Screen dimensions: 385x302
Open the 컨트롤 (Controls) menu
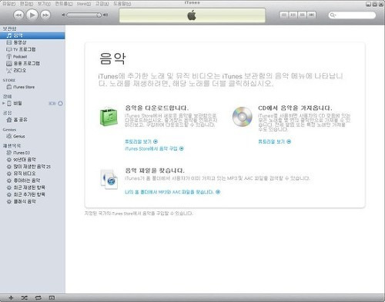[x=64, y=4]
